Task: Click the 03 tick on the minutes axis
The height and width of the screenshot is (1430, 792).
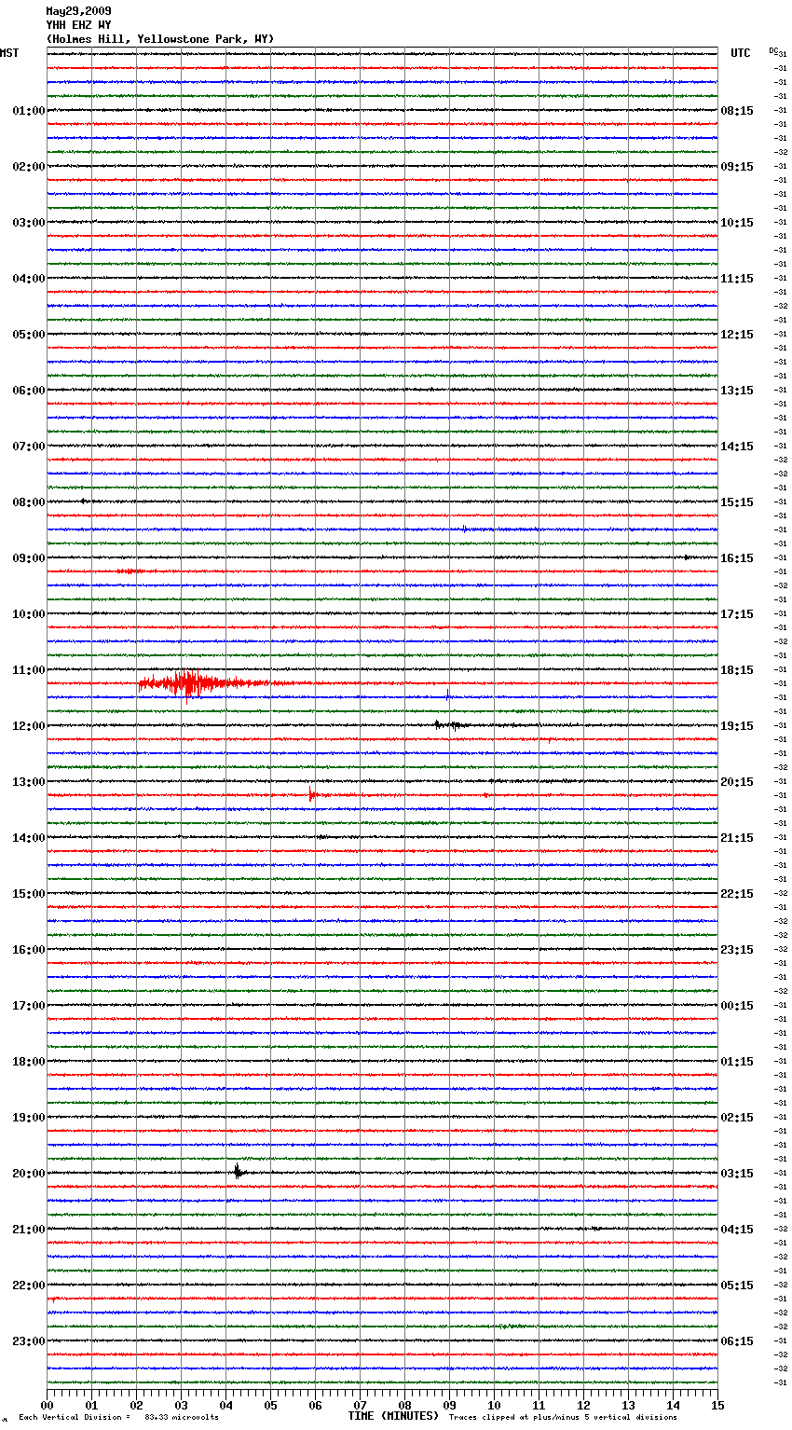Action: (x=181, y=1405)
